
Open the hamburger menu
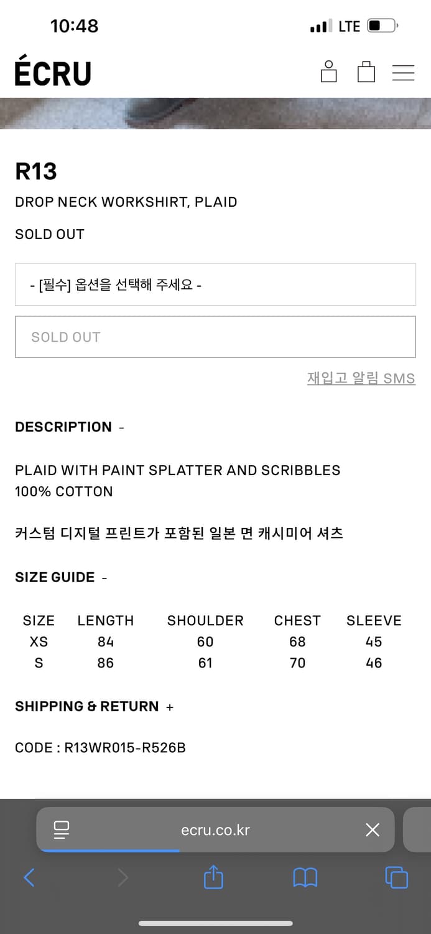tap(403, 72)
